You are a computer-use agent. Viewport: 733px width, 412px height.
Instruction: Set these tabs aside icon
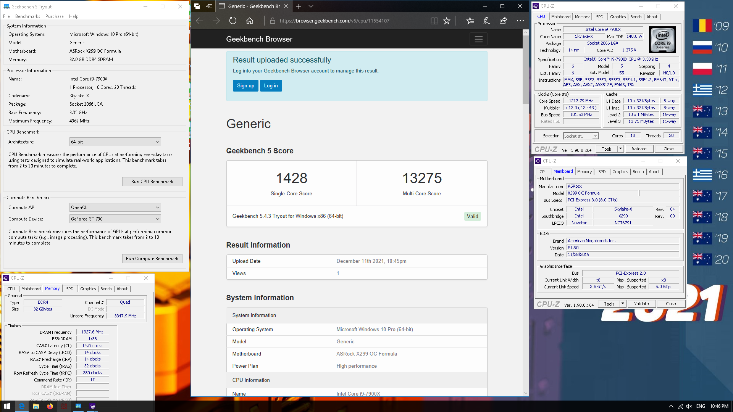pyautogui.click(x=209, y=6)
